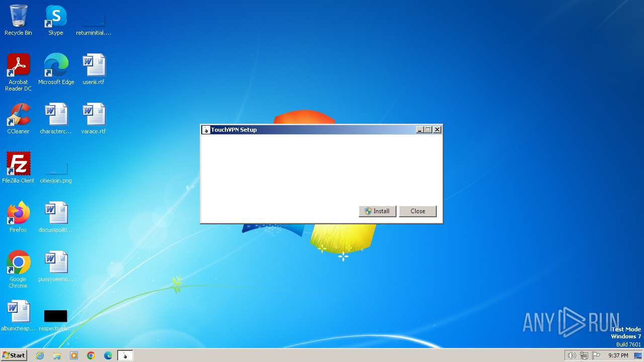The height and width of the screenshot is (362, 644).
Task: Select the returninitial file icon
Action: coord(94,20)
